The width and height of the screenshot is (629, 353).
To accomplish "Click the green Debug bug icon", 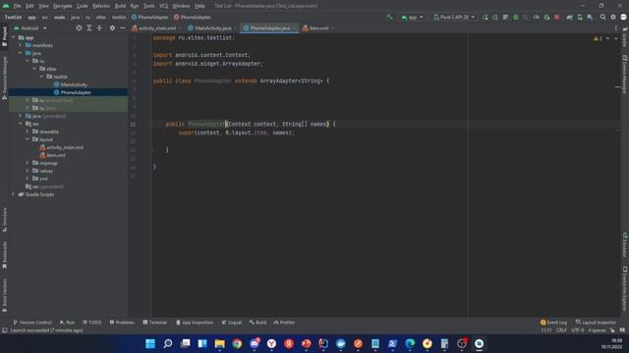I will tap(515, 18).
